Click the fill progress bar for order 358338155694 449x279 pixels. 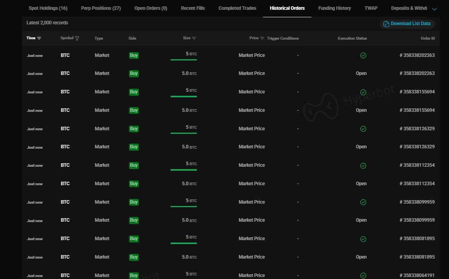pyautogui.click(x=184, y=97)
